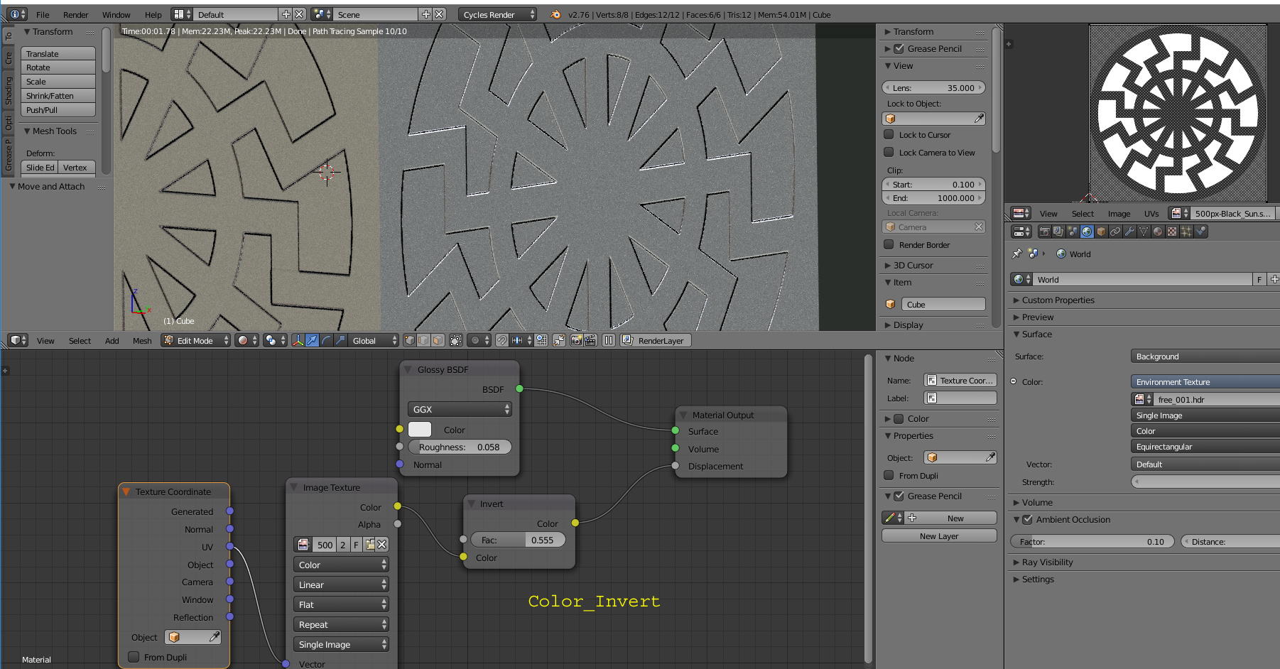The image size is (1280, 669).
Task: Open the Scene properties tab
Action: coord(1073,232)
